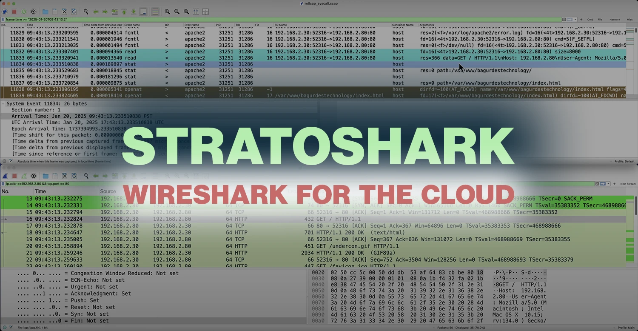Image resolution: width=638 pixels, height=331 pixels.
Task: Click the Go to first event icon
Action: pos(124,11)
